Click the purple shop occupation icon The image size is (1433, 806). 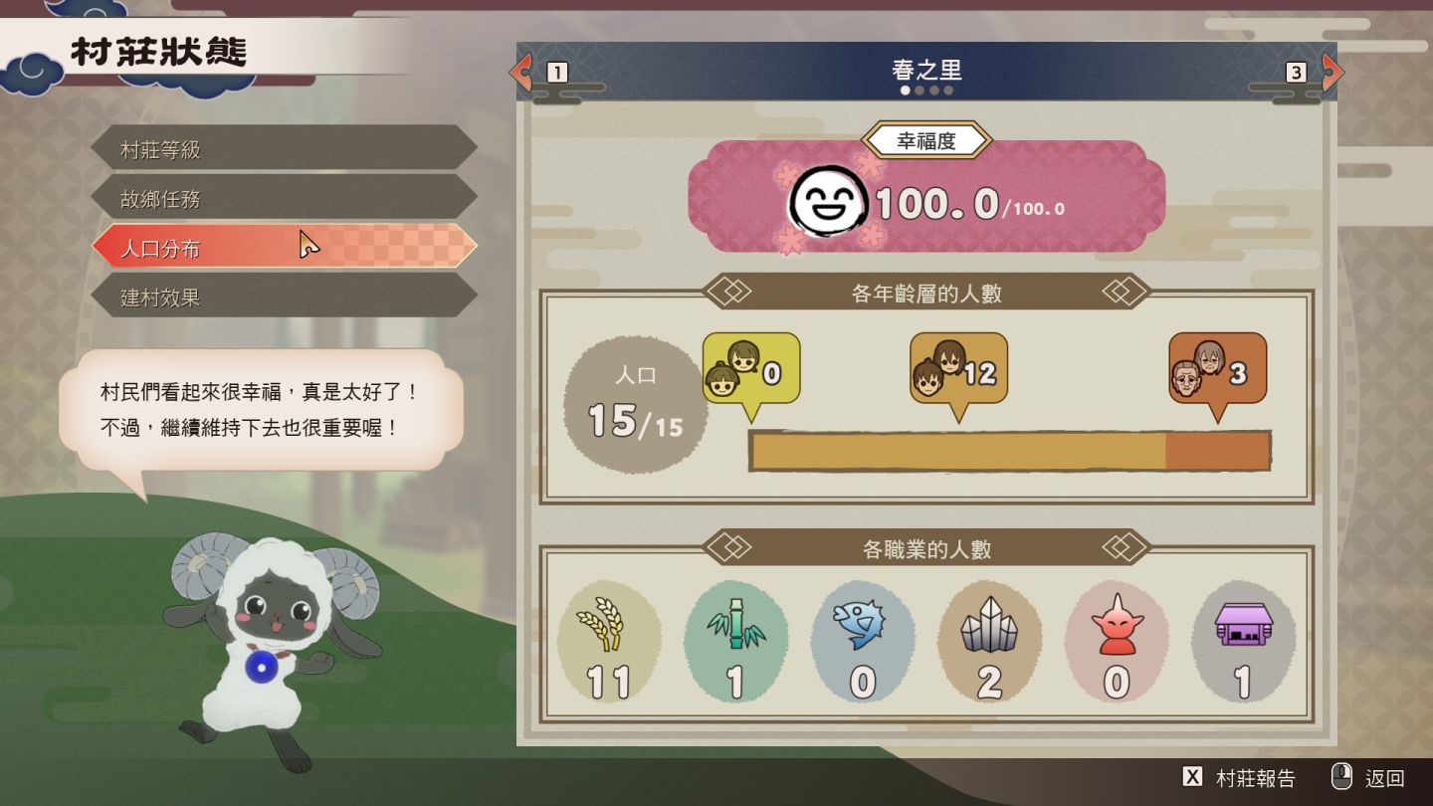point(1243,624)
